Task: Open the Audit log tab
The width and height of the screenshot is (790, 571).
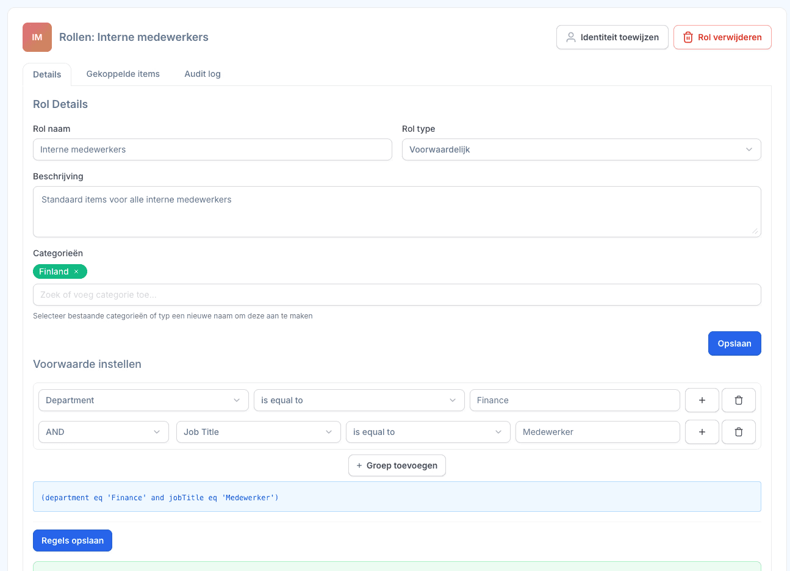Action: pyautogui.click(x=203, y=74)
